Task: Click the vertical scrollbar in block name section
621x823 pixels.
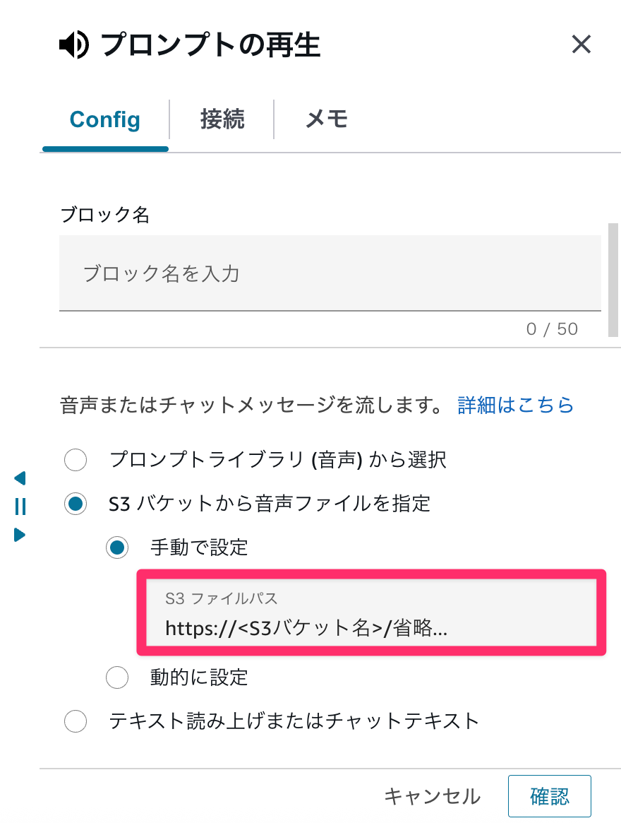Action: tap(613, 280)
